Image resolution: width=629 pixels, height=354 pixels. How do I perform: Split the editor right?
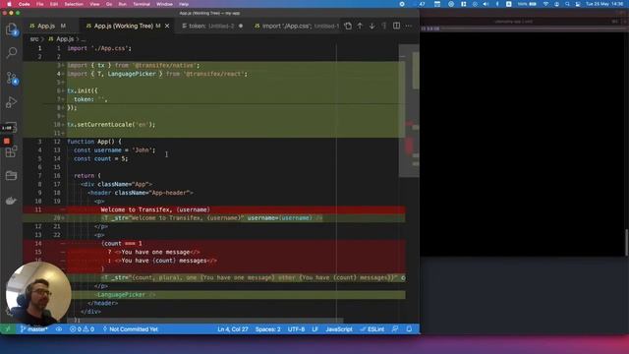[396, 26]
